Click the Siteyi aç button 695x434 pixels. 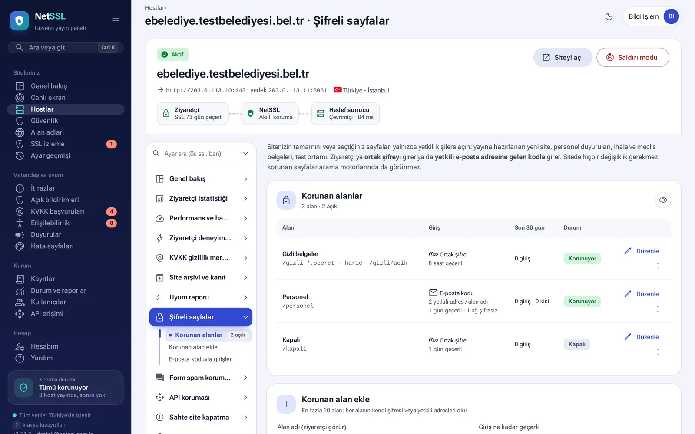563,57
